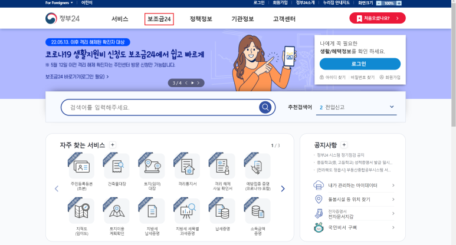
Task: Open 국민비서 구삐 link
Action: pos(353,227)
